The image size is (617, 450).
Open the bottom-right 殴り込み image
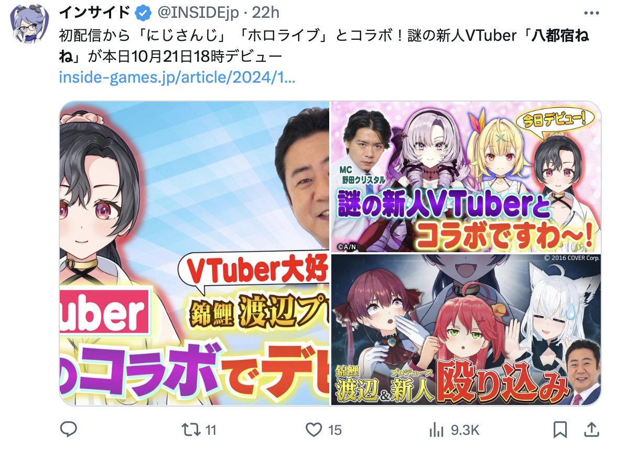(x=466, y=330)
